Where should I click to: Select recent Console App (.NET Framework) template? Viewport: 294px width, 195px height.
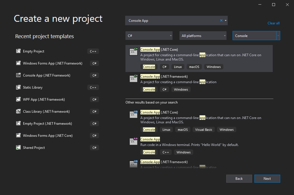pos(47,75)
